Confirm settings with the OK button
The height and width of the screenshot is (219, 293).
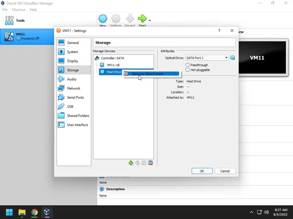coord(202,171)
